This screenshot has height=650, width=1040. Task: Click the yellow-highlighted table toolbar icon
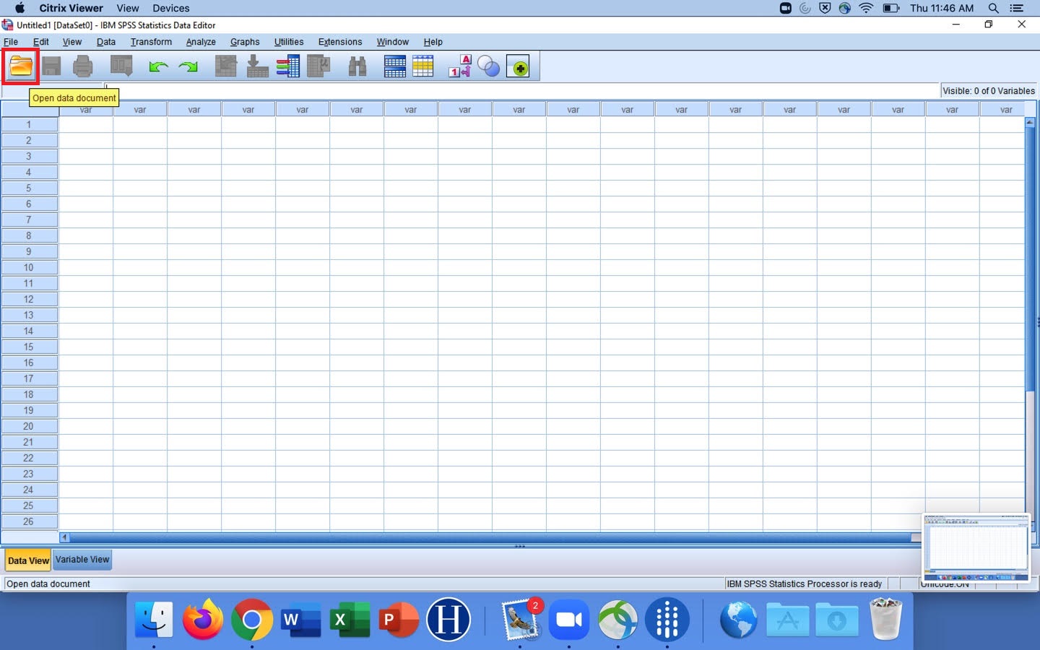[422, 66]
